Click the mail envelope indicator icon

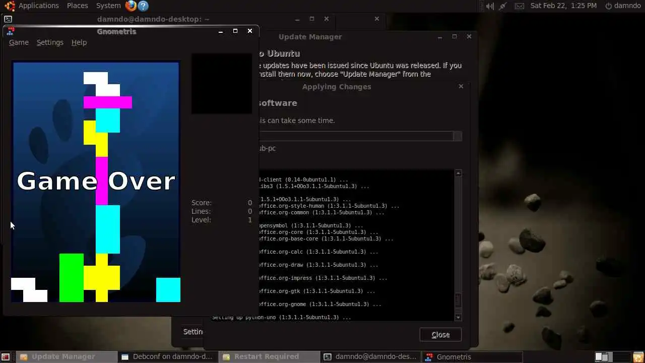coord(520,6)
